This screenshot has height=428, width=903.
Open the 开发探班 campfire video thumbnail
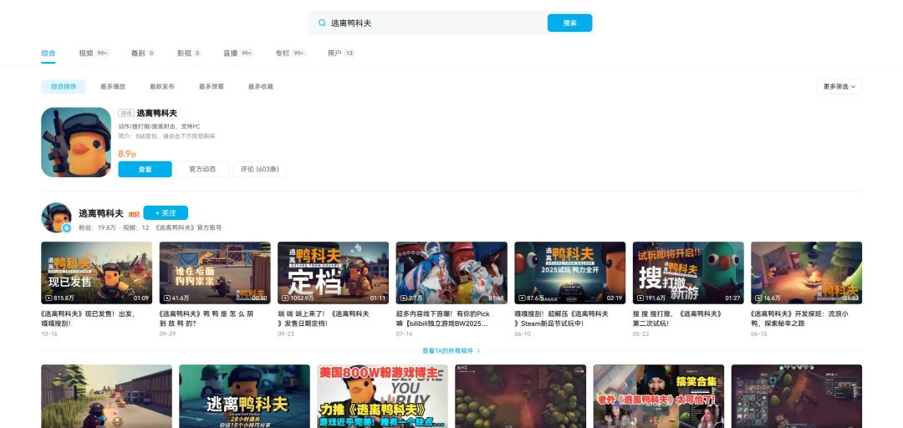tap(806, 273)
